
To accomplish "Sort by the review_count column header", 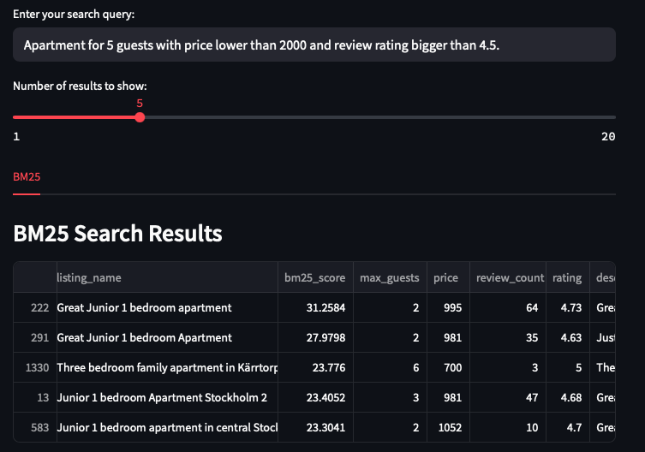I will [x=508, y=277].
